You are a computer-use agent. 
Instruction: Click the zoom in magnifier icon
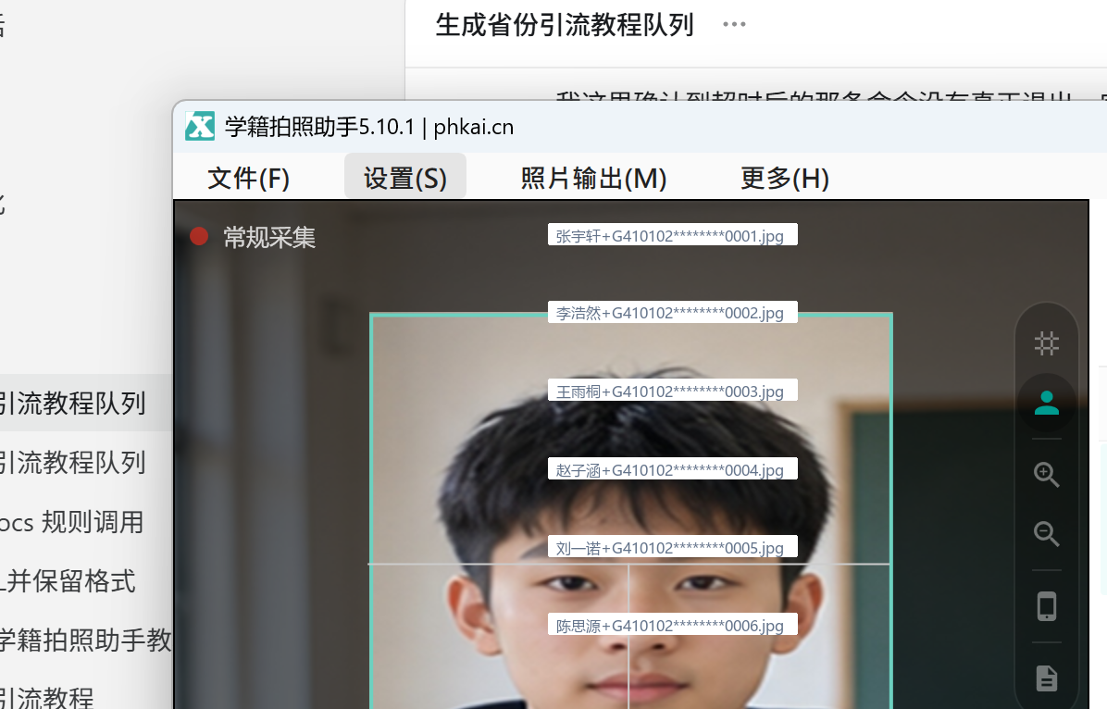click(x=1046, y=475)
